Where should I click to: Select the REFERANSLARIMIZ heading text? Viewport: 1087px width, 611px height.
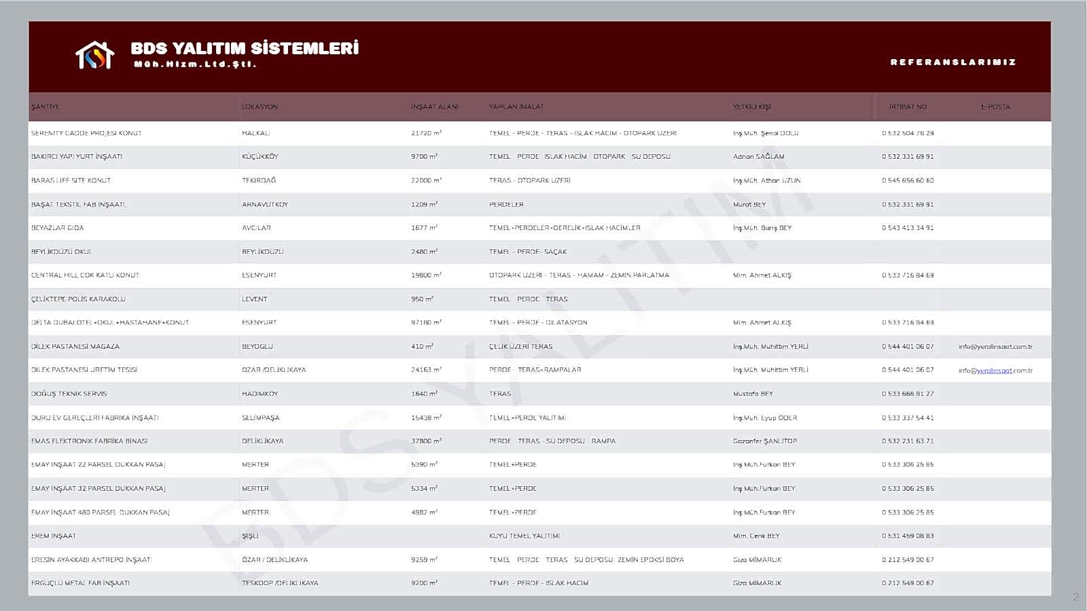coord(952,62)
